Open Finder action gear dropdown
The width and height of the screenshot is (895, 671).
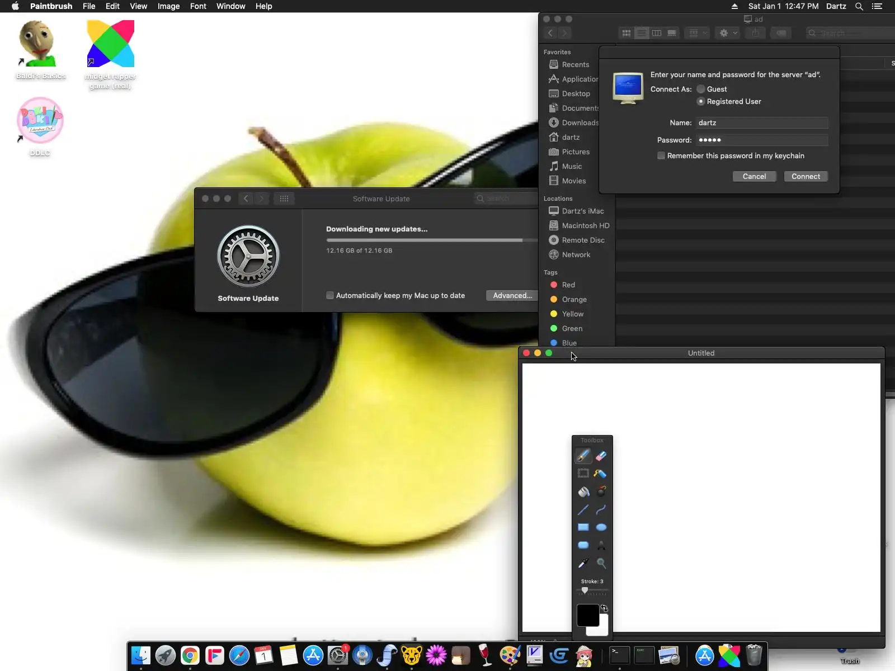(x=728, y=33)
